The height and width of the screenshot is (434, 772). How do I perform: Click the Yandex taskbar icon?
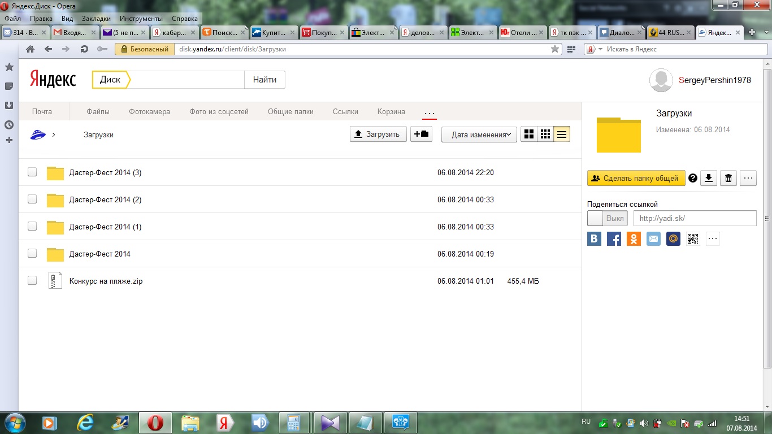224,423
